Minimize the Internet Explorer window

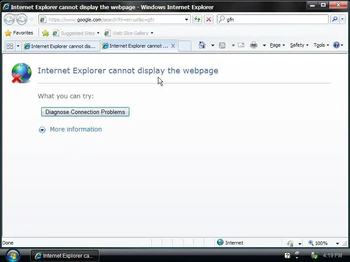point(312,5)
